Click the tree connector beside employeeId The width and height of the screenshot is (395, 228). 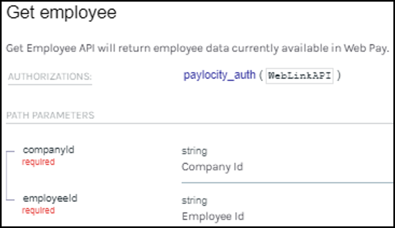coord(10,200)
